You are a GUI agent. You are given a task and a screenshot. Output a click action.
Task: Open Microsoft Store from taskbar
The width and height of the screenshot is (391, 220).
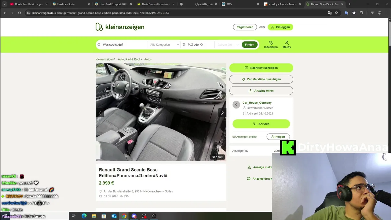104,216
